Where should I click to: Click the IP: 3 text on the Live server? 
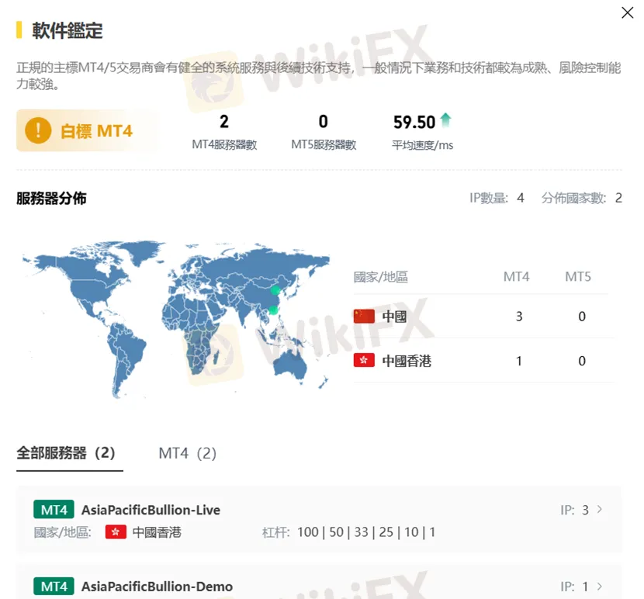pos(575,510)
